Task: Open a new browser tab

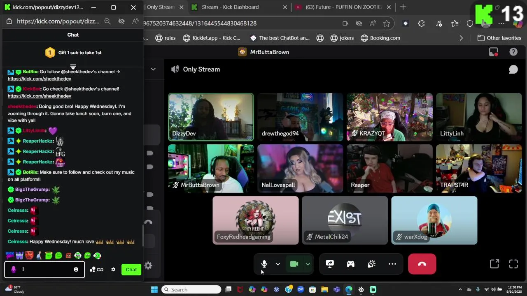Action: click(x=403, y=7)
